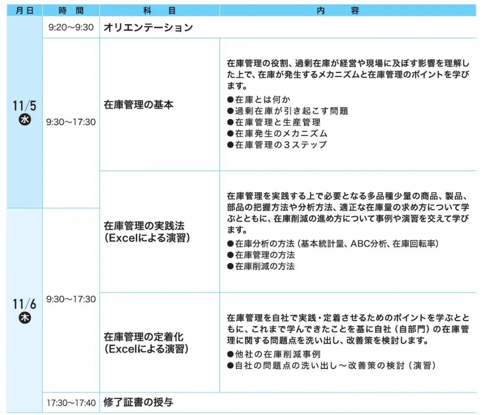The image size is (490, 415).
Task: Select the 在庫管理の基本 subject title
Action: (139, 105)
